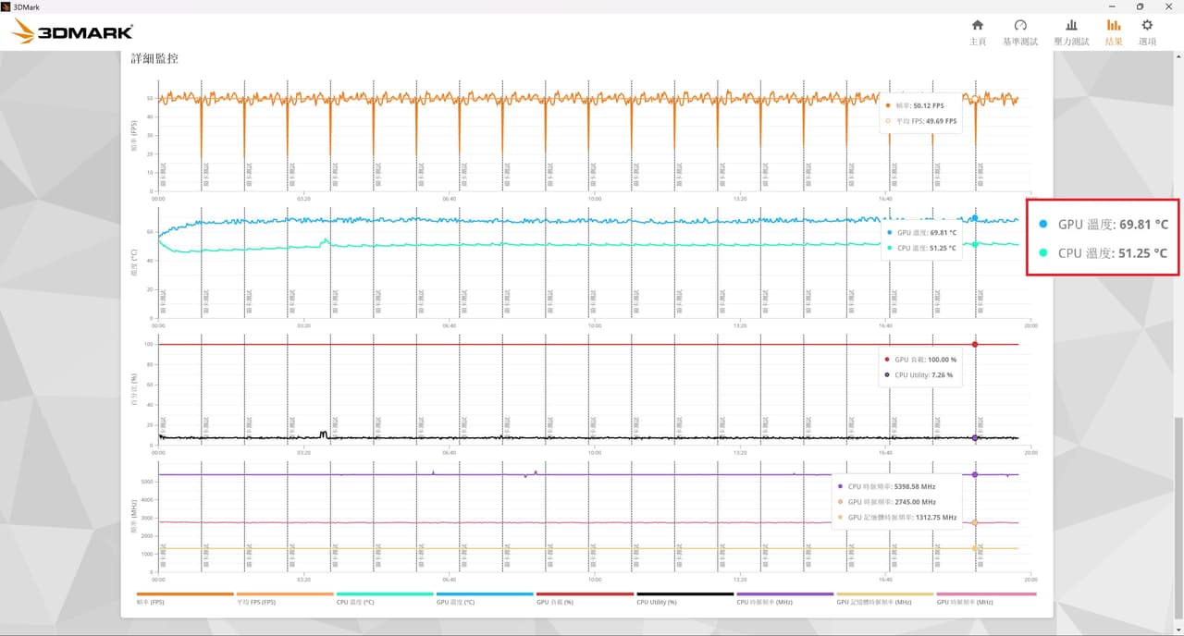The height and width of the screenshot is (636, 1184).
Task: Toggle the GPU 記憶體時脈頻率 (MHz) legend series
Action: 884,597
